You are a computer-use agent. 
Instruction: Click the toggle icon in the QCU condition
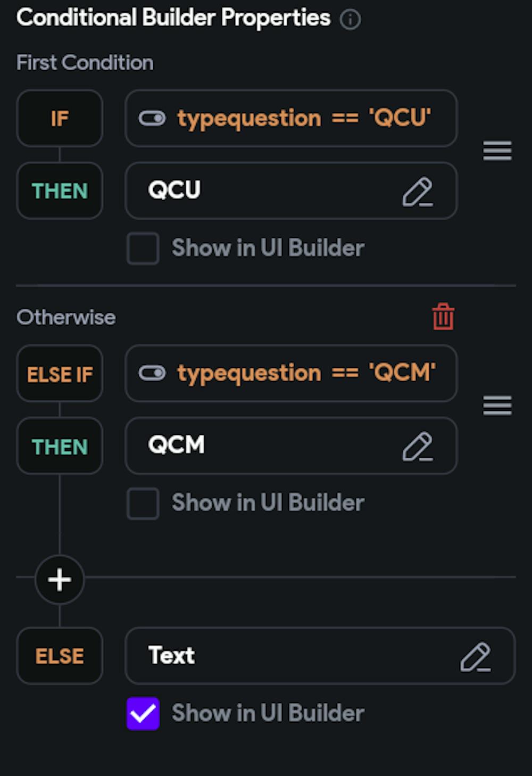[152, 118]
